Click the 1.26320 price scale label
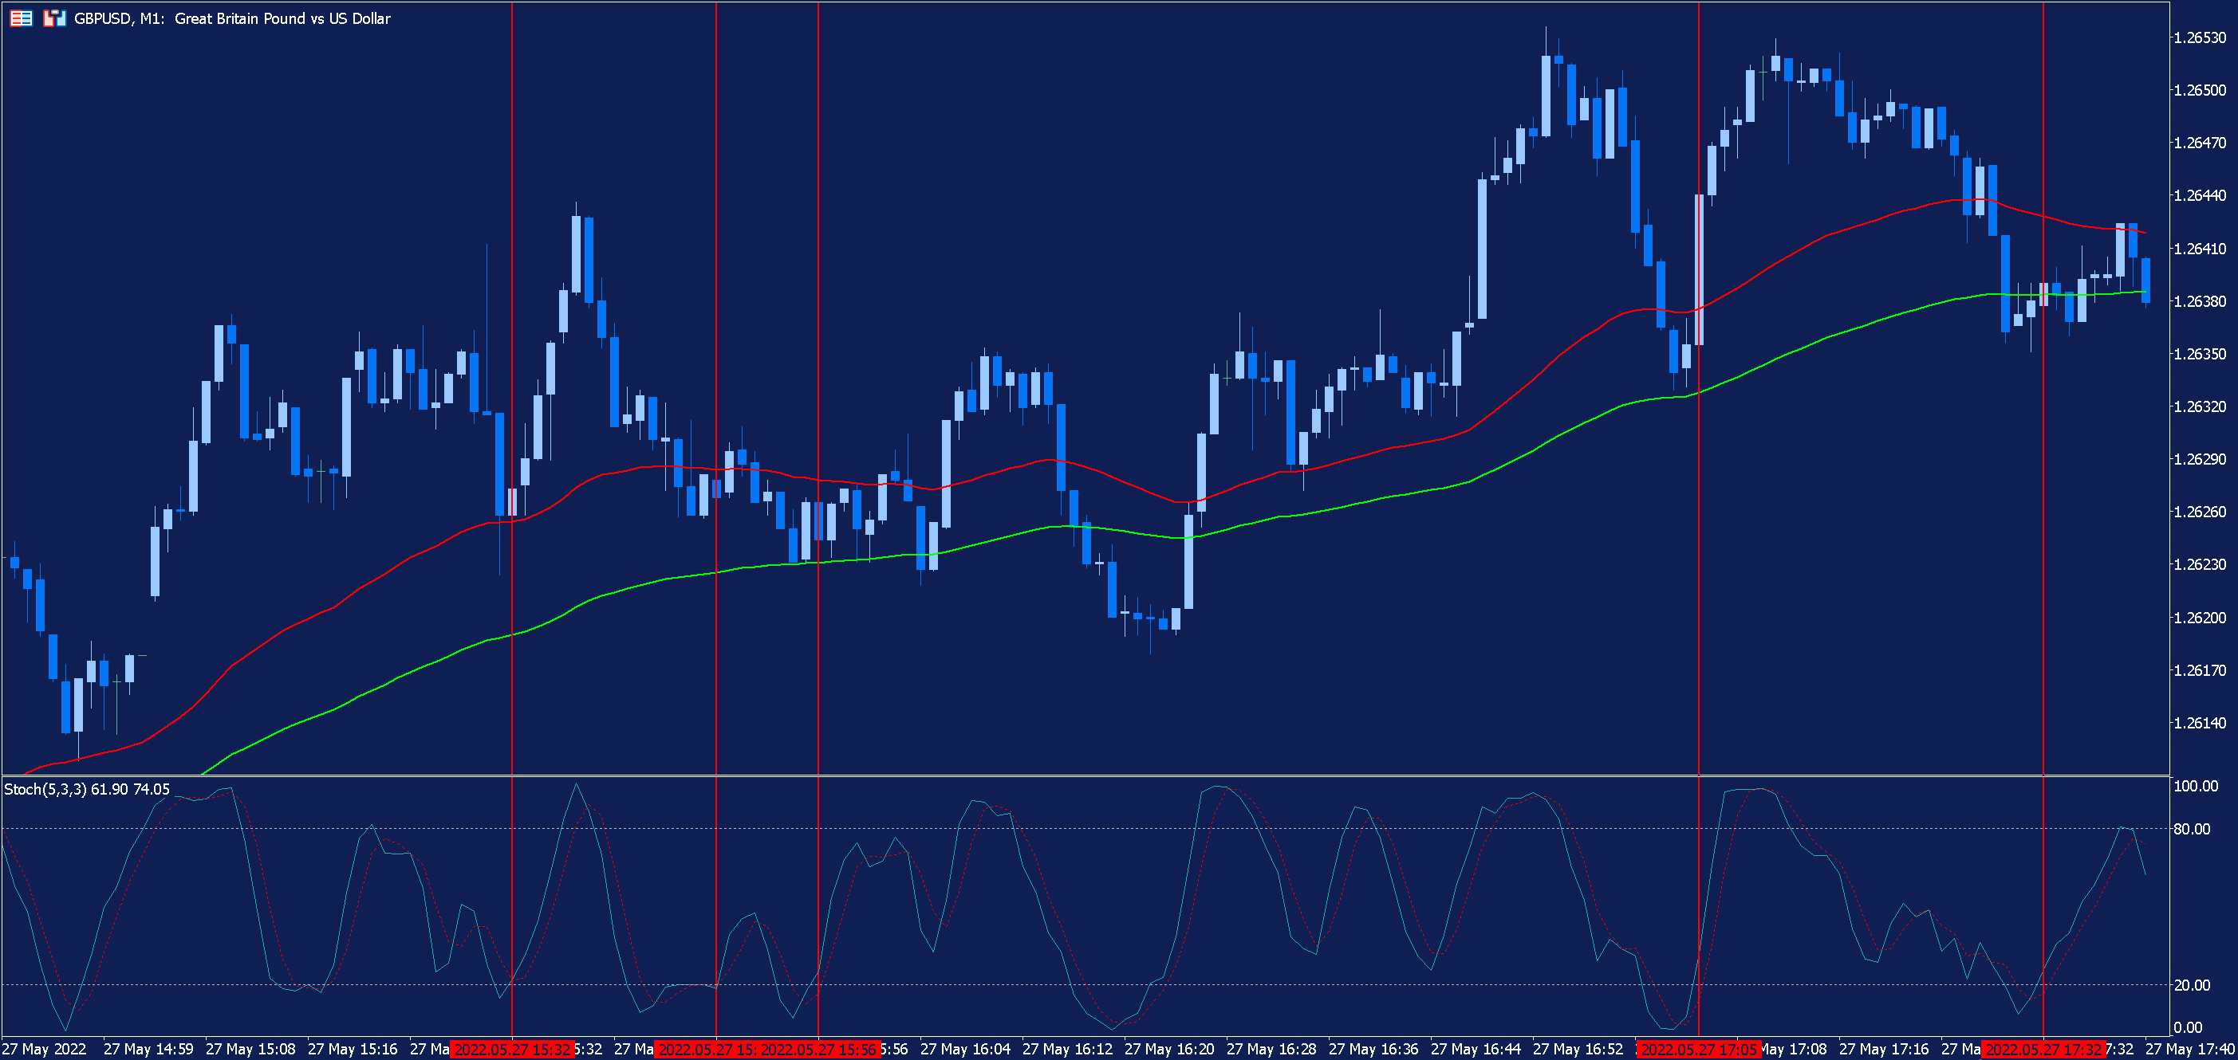This screenshot has width=2238, height=1060. pyautogui.click(x=2200, y=406)
